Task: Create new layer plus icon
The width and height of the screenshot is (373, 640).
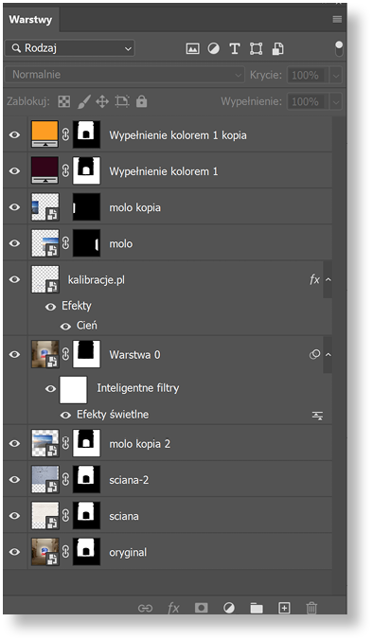Action: click(284, 608)
